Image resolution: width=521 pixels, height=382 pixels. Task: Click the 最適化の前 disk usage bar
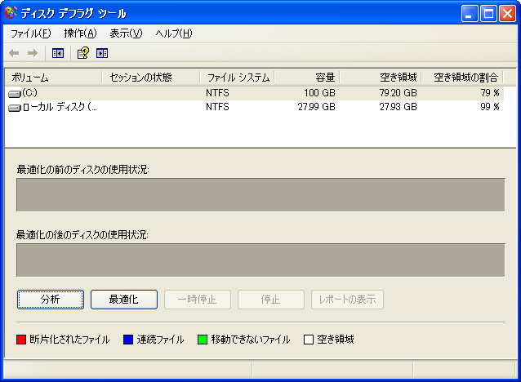click(260, 195)
